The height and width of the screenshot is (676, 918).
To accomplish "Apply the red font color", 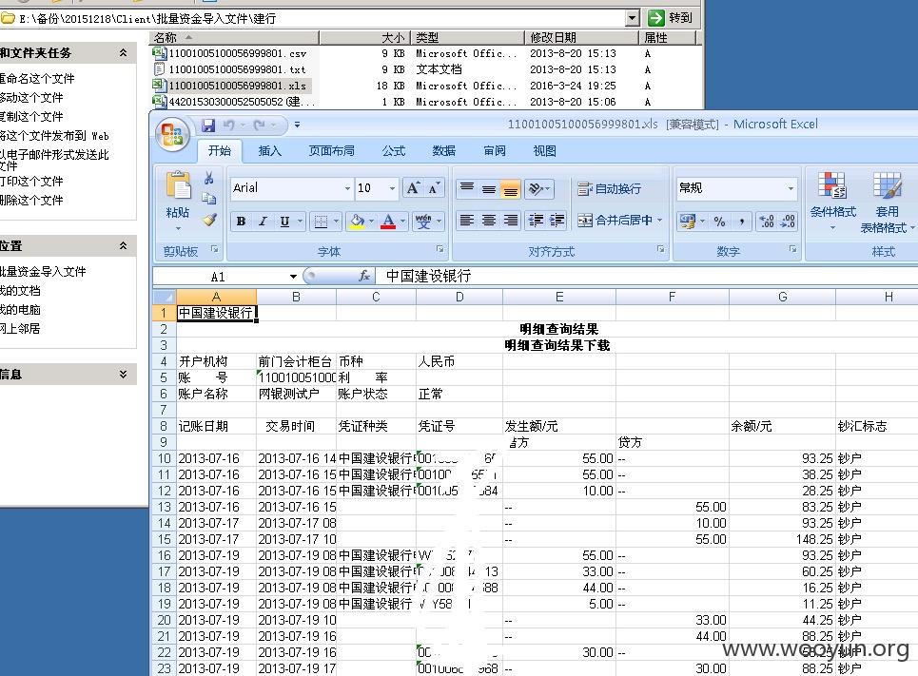I will tap(387, 222).
